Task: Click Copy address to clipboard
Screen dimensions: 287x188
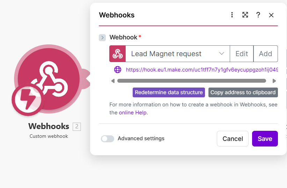Action: 243,92
